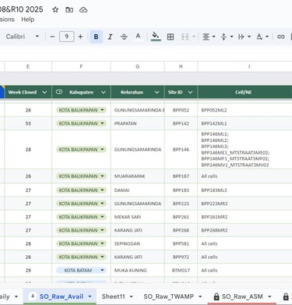This screenshot has height=305, width=292.
Task: Select week closed value 29
Action: click(x=28, y=271)
